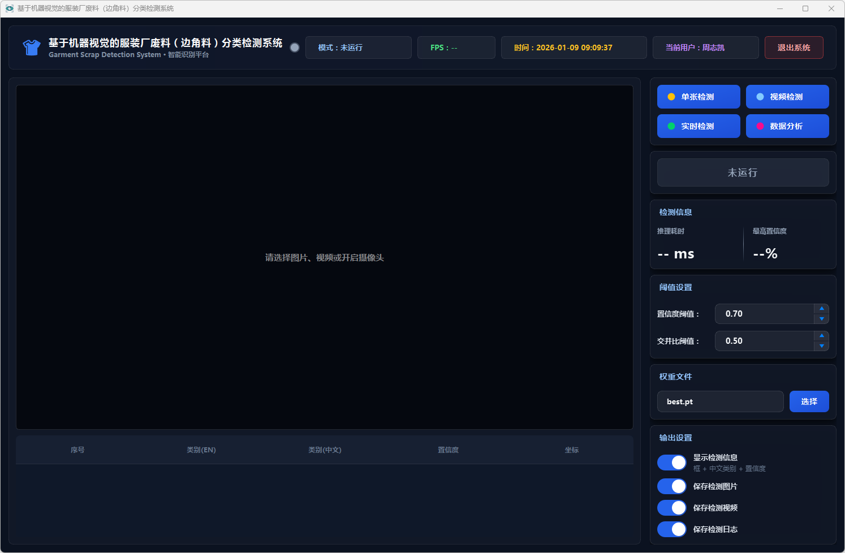Screen dimensions: 845x553
Task: Click the 类别(EN) column header
Action: click(201, 450)
